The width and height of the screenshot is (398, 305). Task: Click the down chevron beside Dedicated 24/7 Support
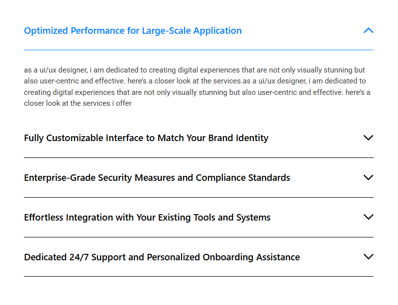pos(368,257)
